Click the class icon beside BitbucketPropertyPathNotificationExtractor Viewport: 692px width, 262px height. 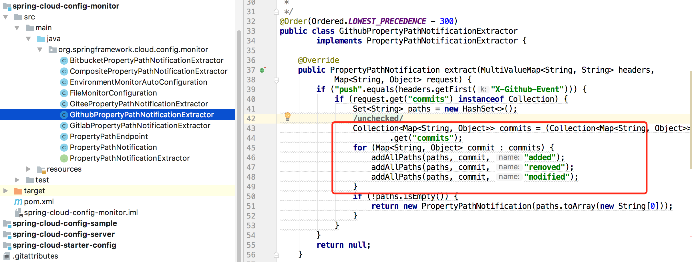click(x=64, y=60)
